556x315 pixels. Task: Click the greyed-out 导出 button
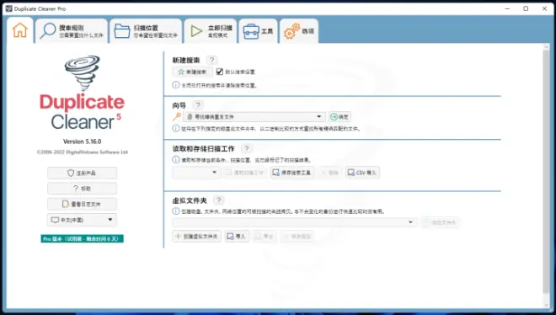pyautogui.click(x=265, y=237)
